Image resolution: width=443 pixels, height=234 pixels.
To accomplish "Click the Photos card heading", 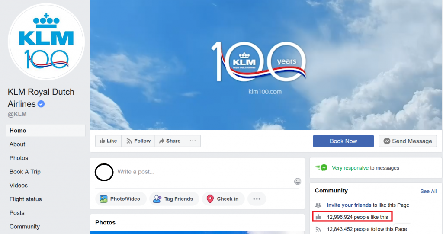I will point(106,223).
